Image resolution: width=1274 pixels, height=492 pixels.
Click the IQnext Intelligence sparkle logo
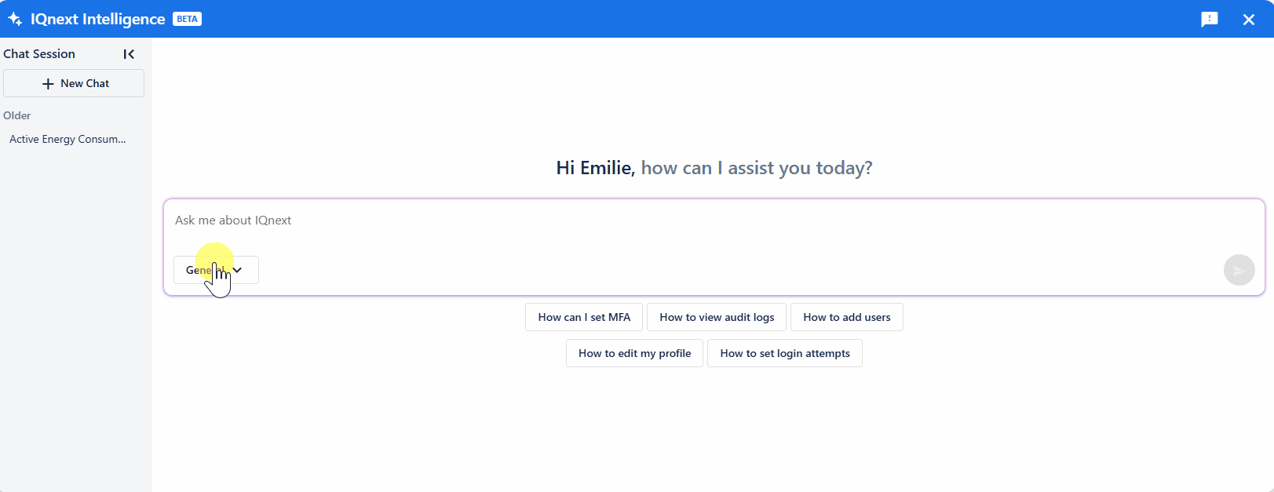[15, 19]
